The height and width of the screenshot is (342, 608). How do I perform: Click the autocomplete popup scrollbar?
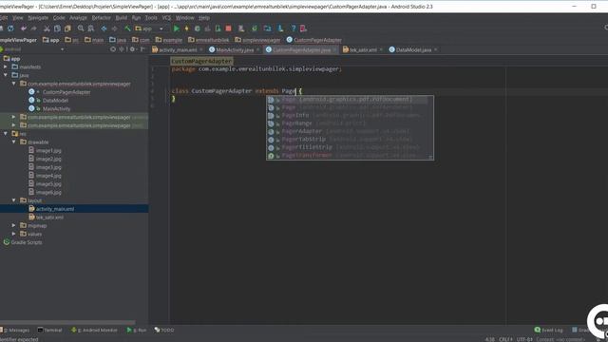tap(430, 128)
